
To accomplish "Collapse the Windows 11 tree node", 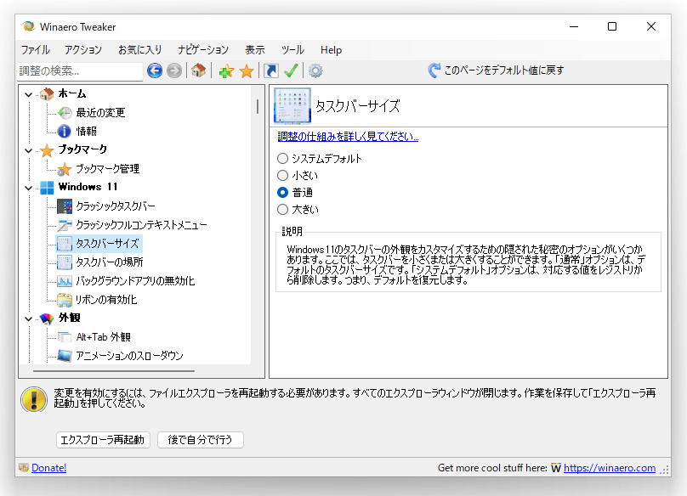I will click(x=28, y=188).
